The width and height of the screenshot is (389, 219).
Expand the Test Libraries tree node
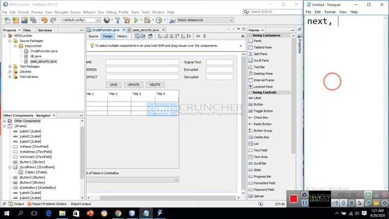[x=10, y=77]
